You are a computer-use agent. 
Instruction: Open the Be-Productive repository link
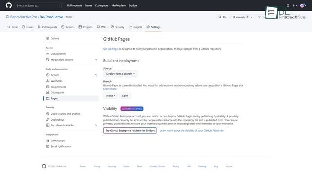point(52,17)
